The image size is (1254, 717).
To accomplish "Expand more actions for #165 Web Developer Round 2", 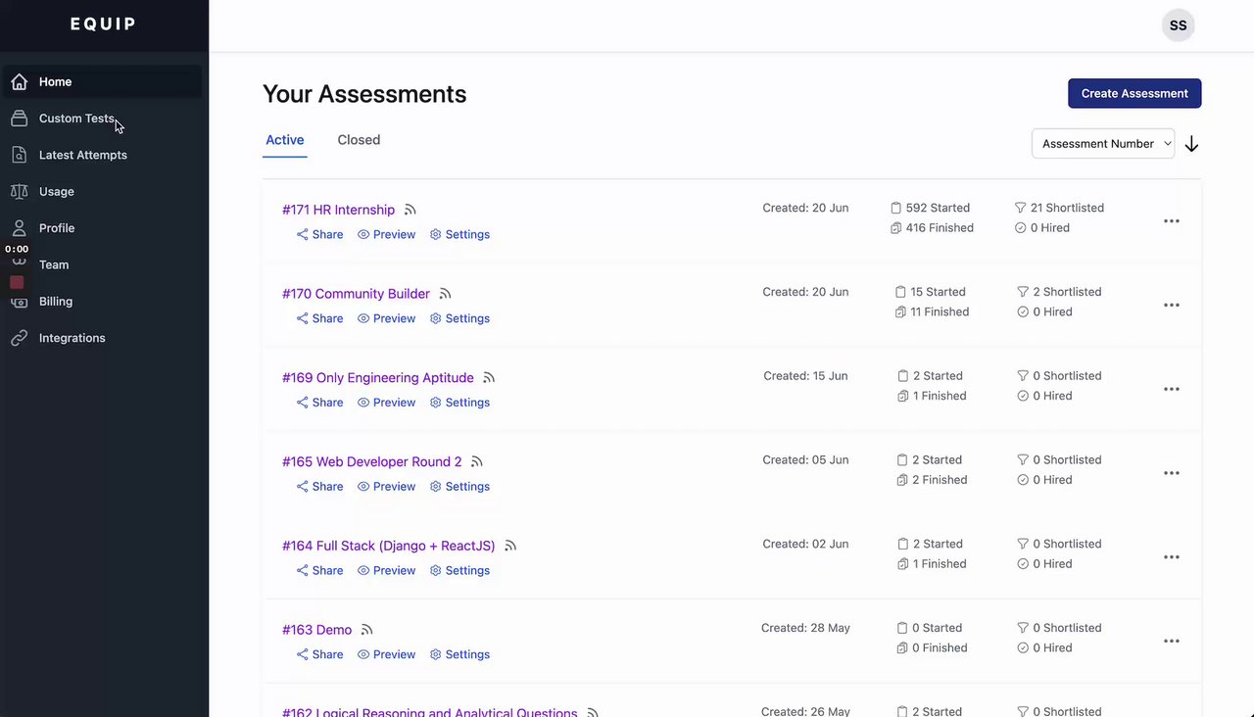I will coord(1171,473).
